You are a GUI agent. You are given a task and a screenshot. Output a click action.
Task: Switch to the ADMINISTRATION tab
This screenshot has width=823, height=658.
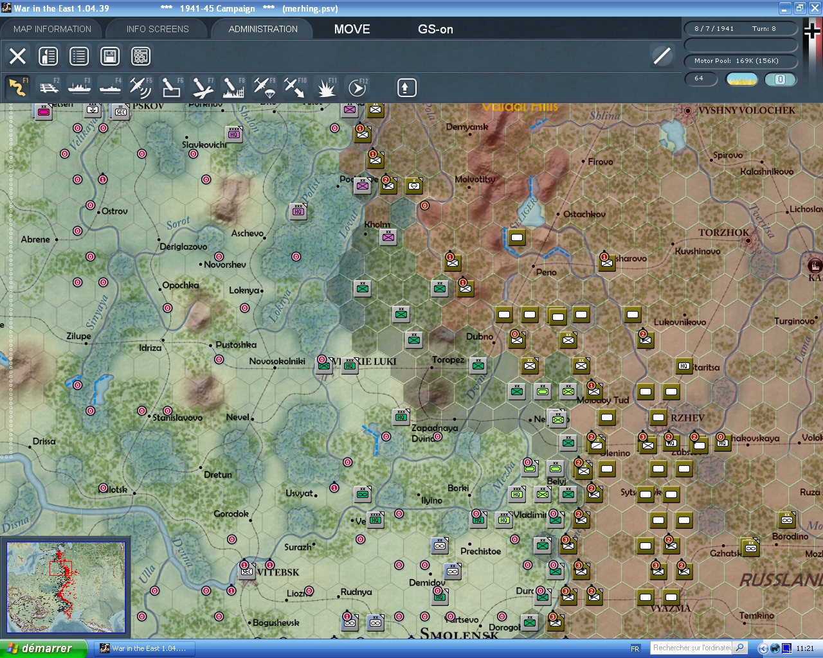[x=263, y=29]
